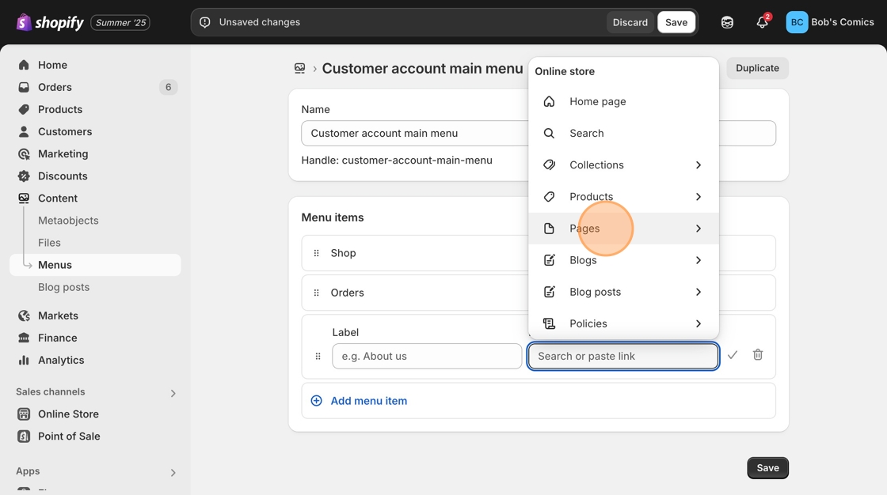Click the menus breadcrumb icon

tap(299, 69)
